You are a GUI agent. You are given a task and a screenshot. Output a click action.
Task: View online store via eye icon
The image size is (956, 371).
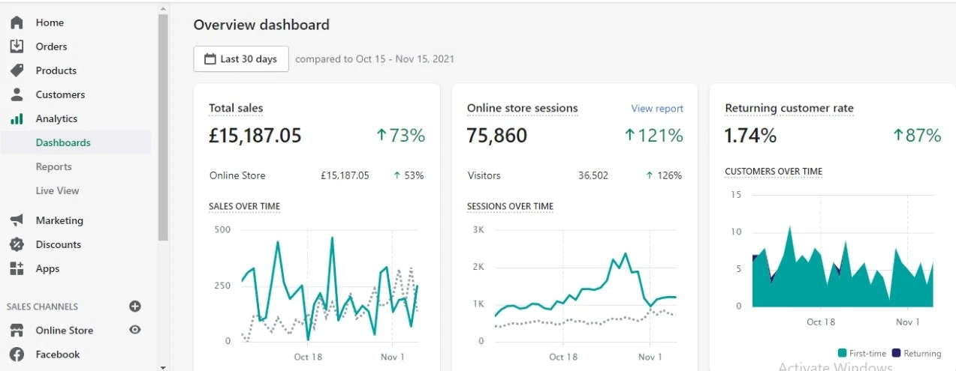(135, 330)
